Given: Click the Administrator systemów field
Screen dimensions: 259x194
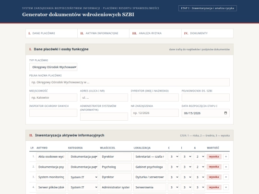Looking at the screenshot, I should pyautogui.click(x=104, y=116).
